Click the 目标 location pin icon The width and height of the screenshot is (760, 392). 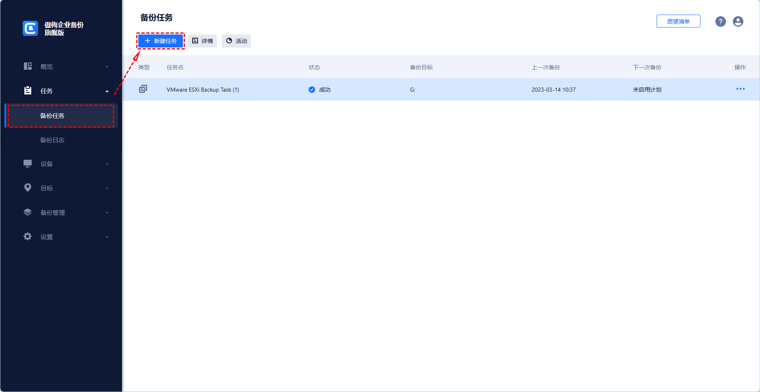pos(28,188)
